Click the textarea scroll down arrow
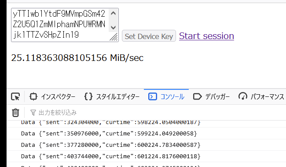This screenshot has height=167, width=286. coord(113,28)
